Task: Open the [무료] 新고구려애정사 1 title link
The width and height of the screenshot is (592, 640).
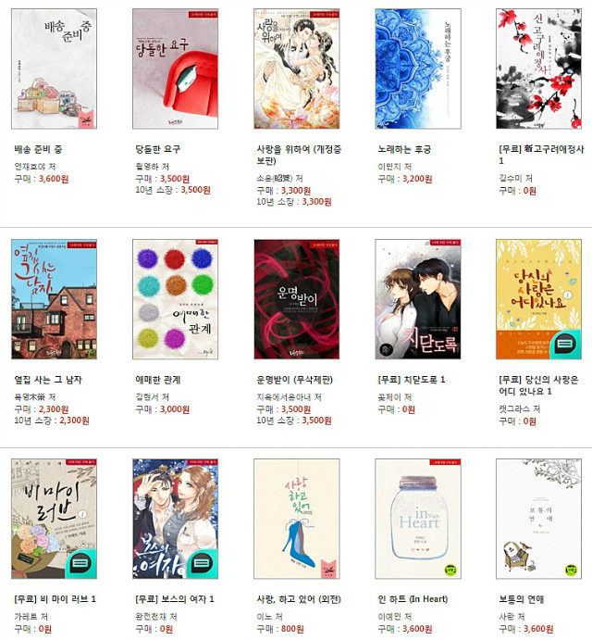Action: [x=541, y=155]
